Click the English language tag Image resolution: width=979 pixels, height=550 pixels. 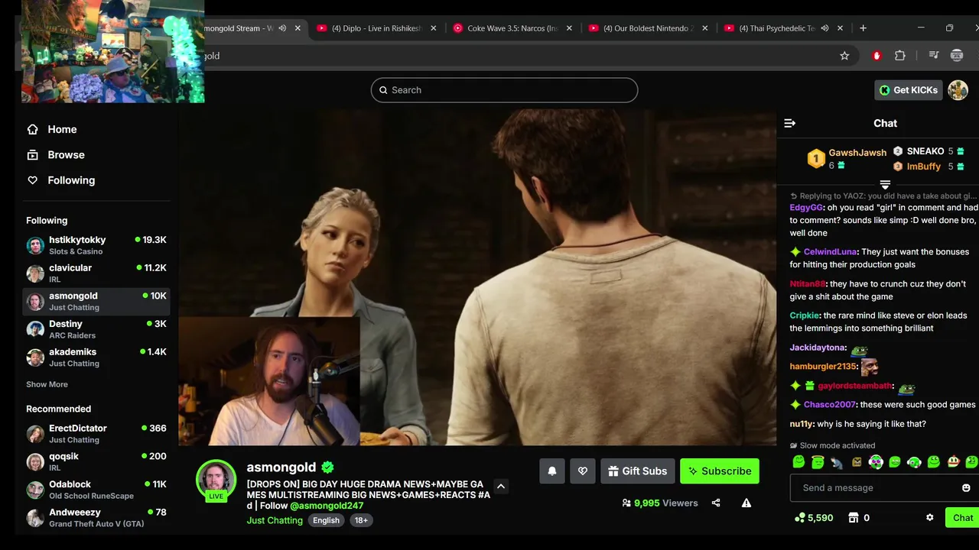[326, 520]
